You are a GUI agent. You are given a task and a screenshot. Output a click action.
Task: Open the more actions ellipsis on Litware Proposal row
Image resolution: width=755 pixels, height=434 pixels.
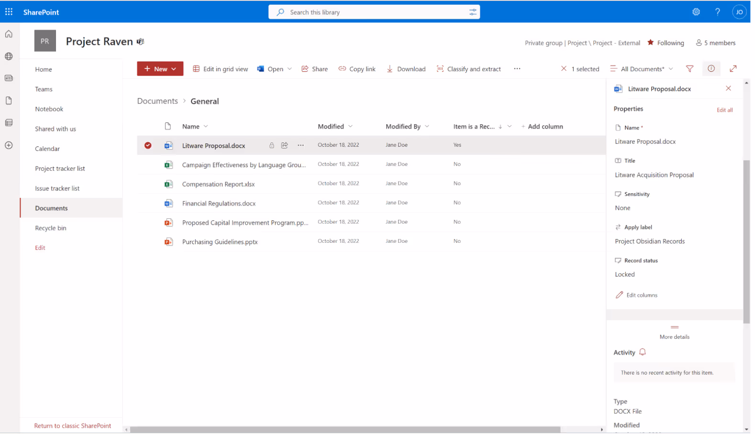point(300,145)
